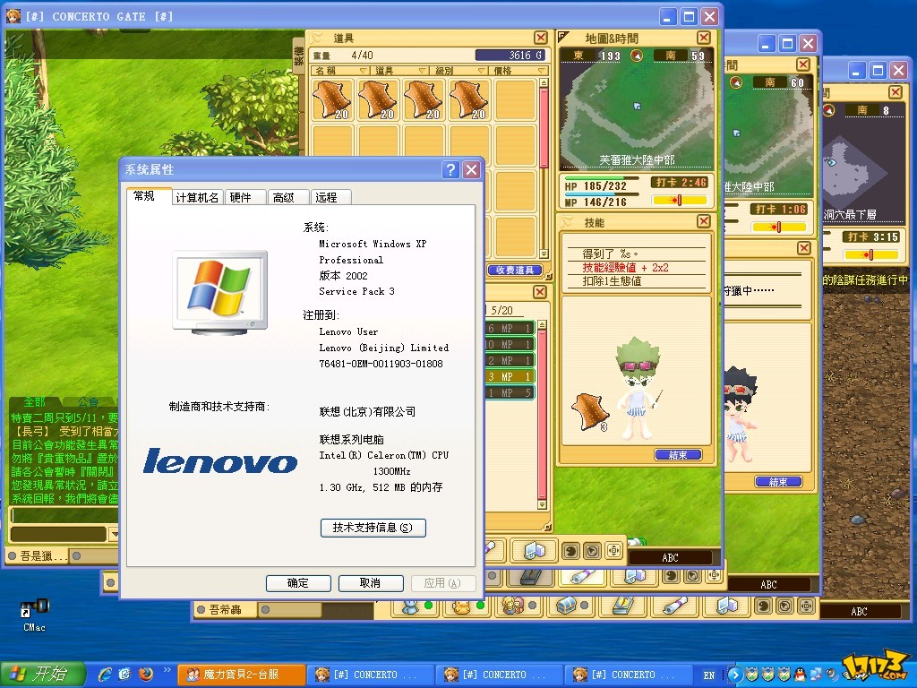Click the chat text input field

tap(64, 515)
